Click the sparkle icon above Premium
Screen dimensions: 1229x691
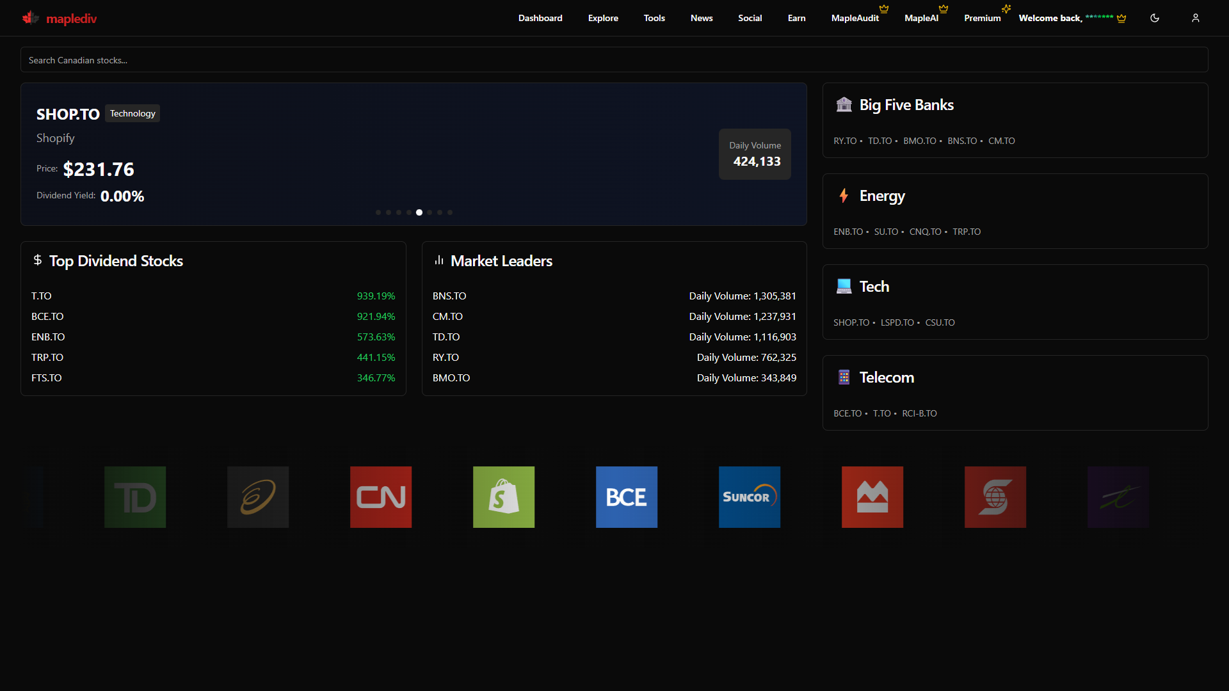point(1006,9)
